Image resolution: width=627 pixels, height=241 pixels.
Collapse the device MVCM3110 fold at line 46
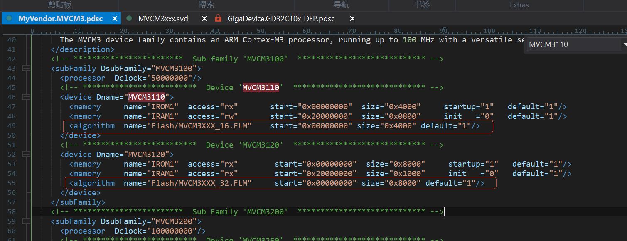pyautogui.click(x=26, y=97)
